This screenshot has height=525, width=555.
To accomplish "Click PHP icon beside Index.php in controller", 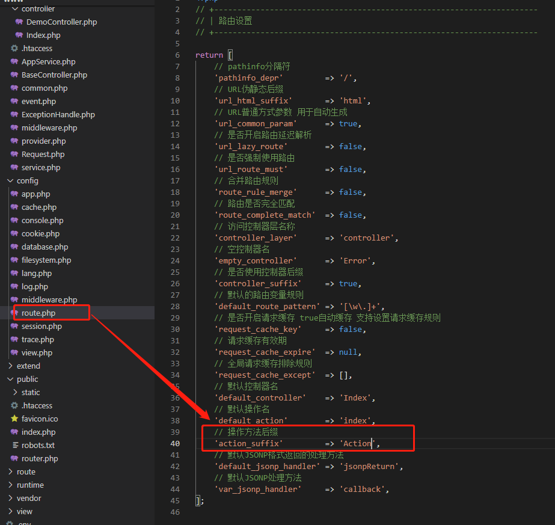I will pos(19,35).
